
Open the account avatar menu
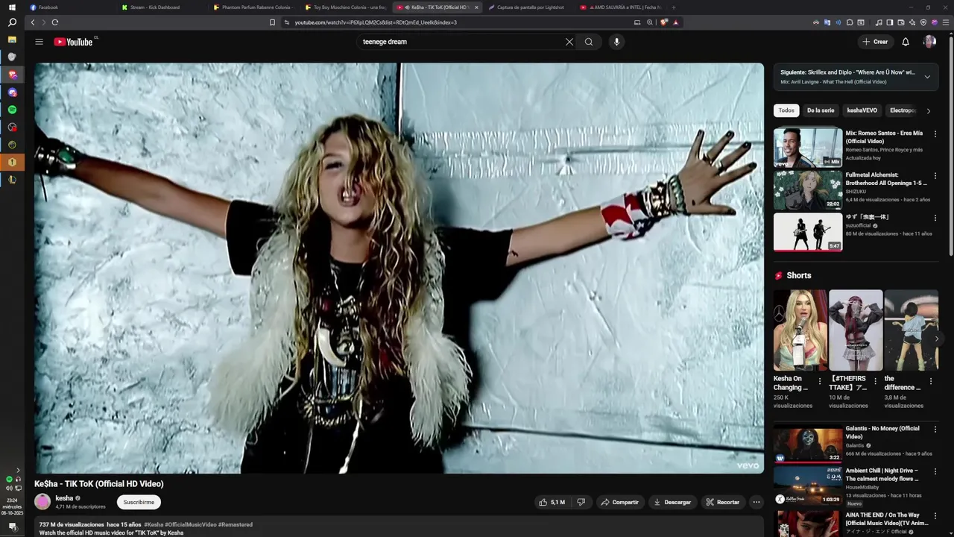pyautogui.click(x=929, y=42)
